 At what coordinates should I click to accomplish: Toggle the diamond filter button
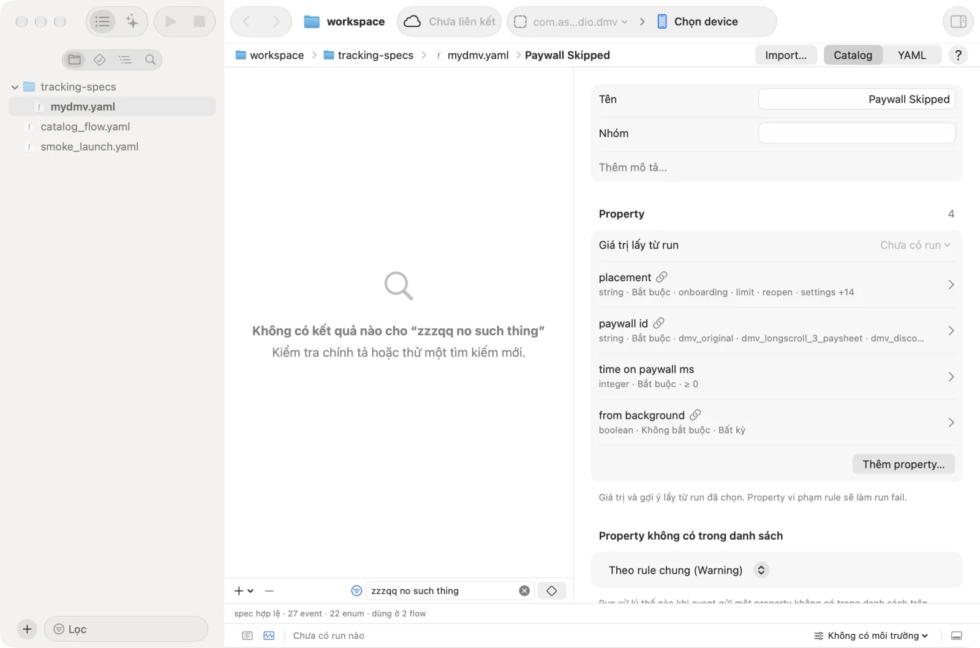[x=551, y=591]
